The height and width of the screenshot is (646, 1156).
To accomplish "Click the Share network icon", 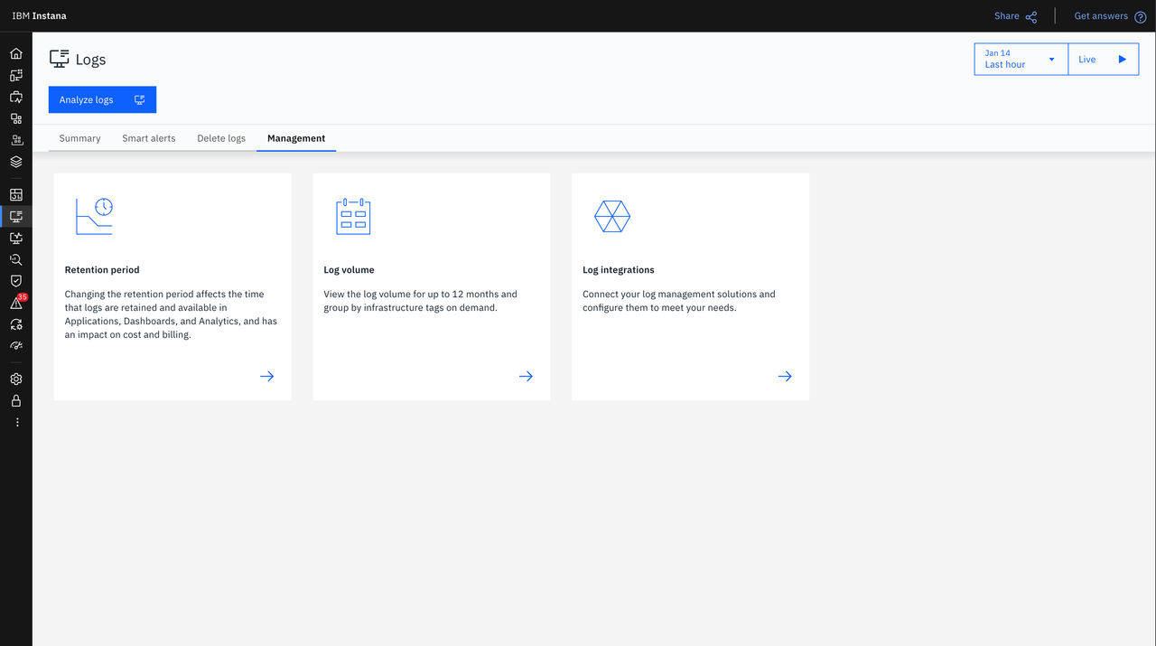I will [1031, 16].
